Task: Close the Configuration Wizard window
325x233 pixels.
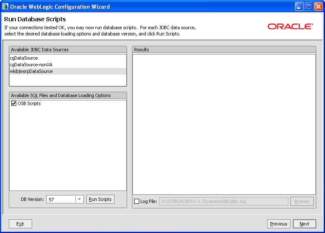Action: pos(318,7)
